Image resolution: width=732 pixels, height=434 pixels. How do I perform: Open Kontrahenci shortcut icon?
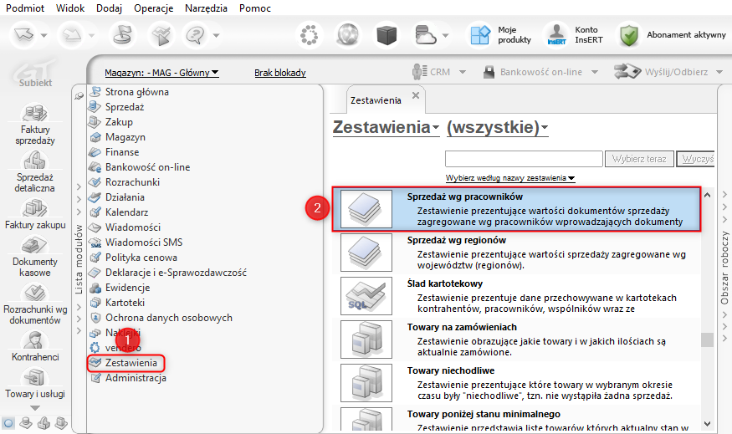pyautogui.click(x=35, y=340)
